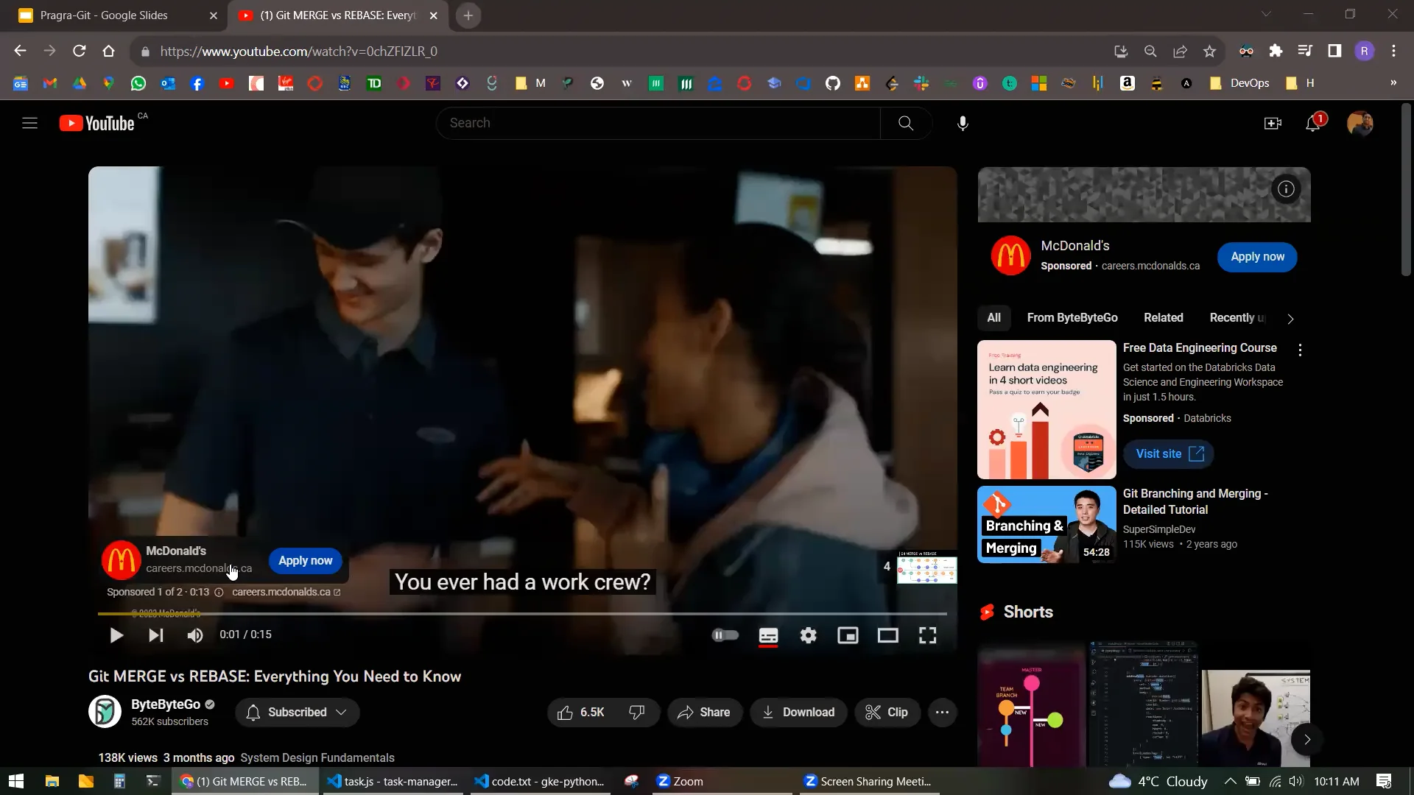
Task: Open the Git Branching and Merging video thumbnail
Action: tap(1047, 524)
